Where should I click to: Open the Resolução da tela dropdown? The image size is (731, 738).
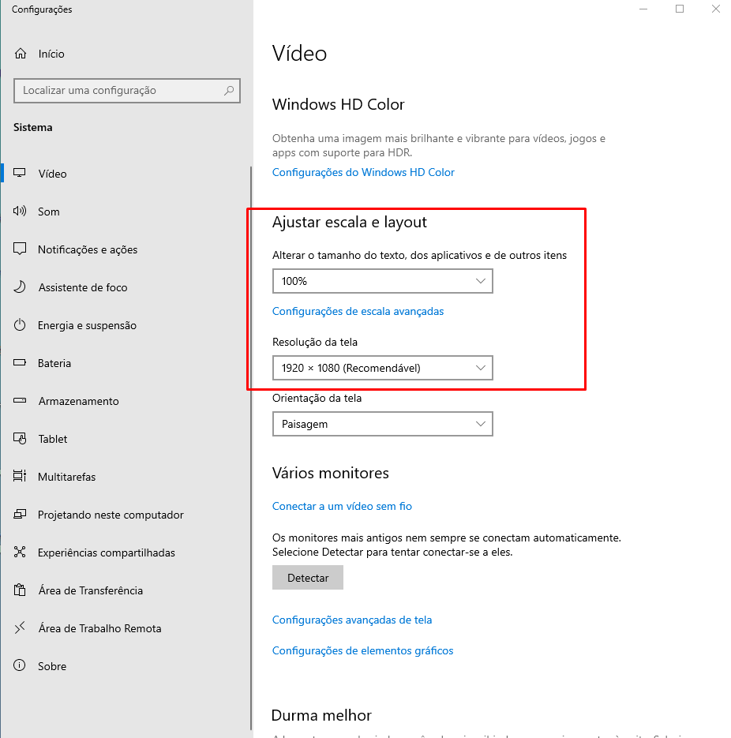click(x=382, y=368)
